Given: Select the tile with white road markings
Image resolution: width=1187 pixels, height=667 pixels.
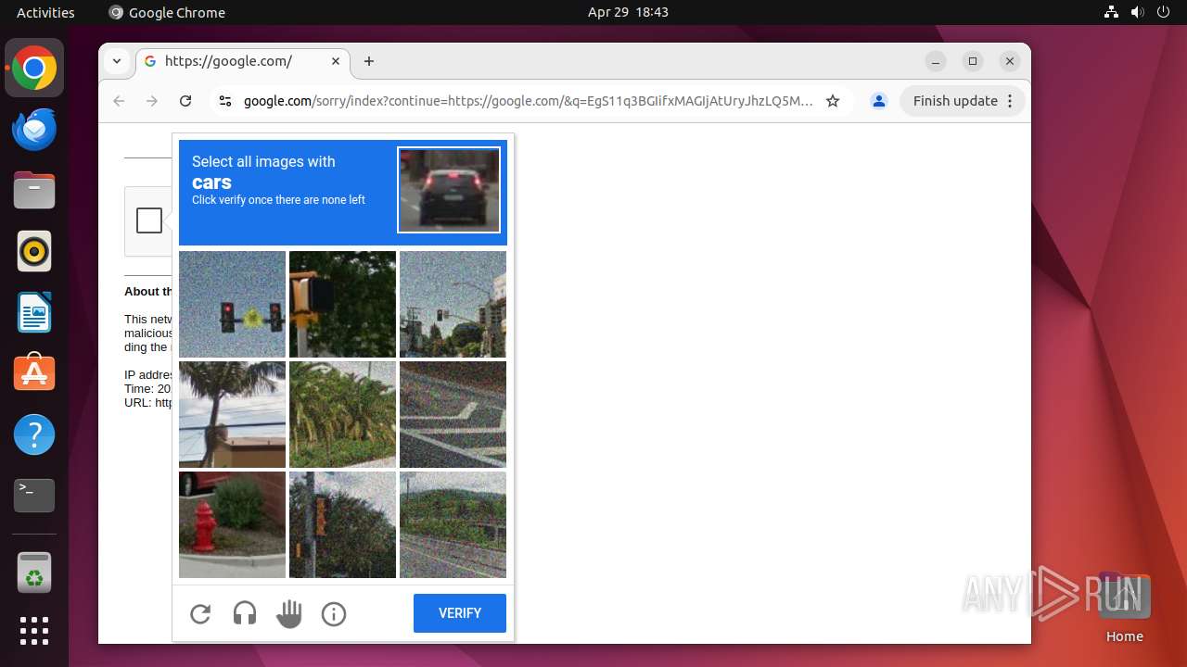Looking at the screenshot, I should click(x=453, y=414).
